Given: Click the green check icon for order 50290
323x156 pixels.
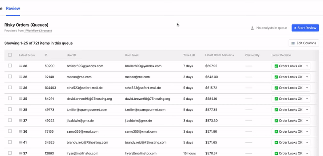Looking at the screenshot, I should point(276,66).
